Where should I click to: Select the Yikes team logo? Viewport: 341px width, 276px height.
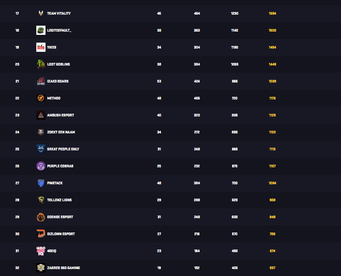[x=40, y=47]
